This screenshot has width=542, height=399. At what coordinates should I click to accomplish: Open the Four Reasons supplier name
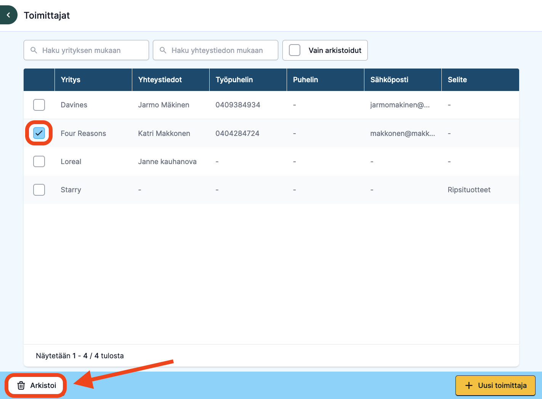point(83,133)
